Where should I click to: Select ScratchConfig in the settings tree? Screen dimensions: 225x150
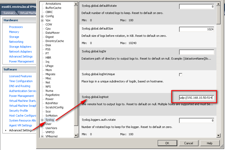pyautogui.click(x=54, y=108)
